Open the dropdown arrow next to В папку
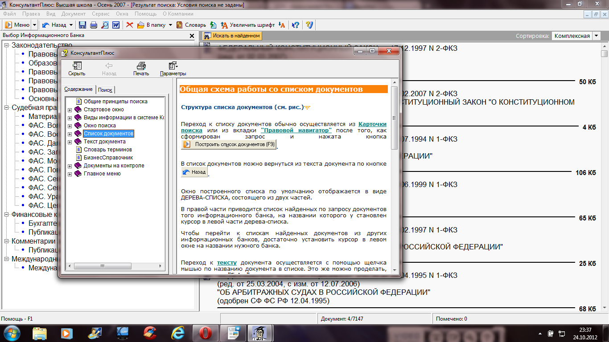Screen dimensions: 609x342 (x=170, y=25)
